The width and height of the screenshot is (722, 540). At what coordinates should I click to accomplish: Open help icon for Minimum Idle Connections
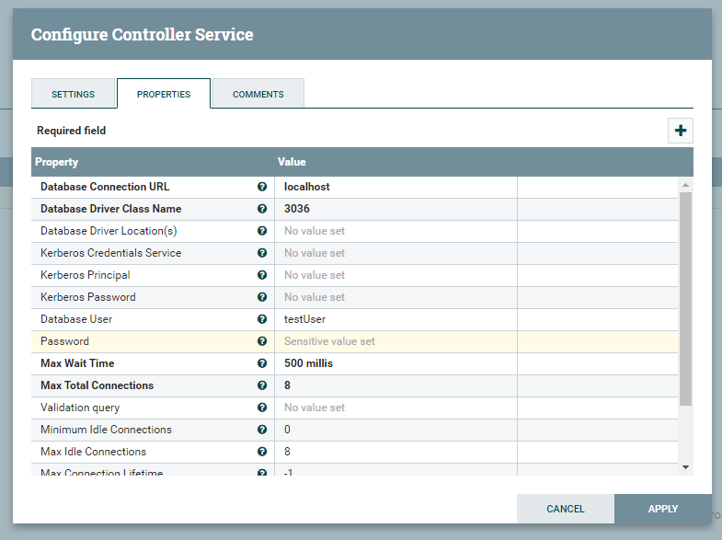coord(262,430)
